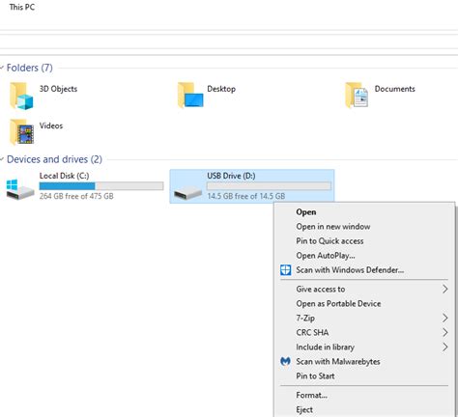
Task: Select Pin to Quick access
Action: pos(364,241)
